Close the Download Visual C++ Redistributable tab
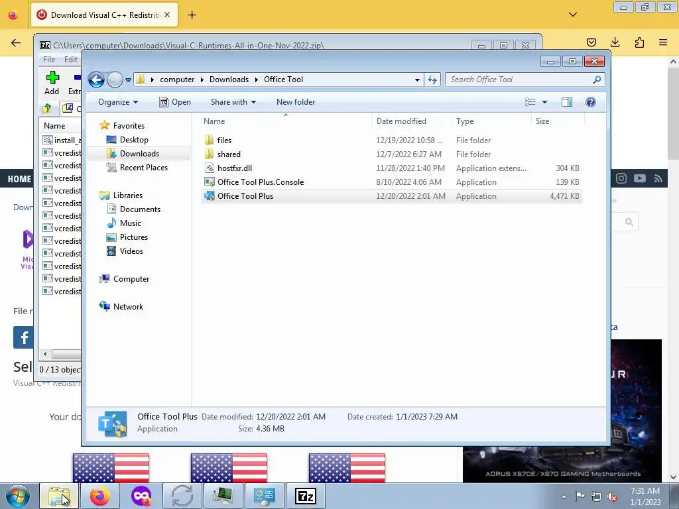The width and height of the screenshot is (679, 509). pos(167,15)
